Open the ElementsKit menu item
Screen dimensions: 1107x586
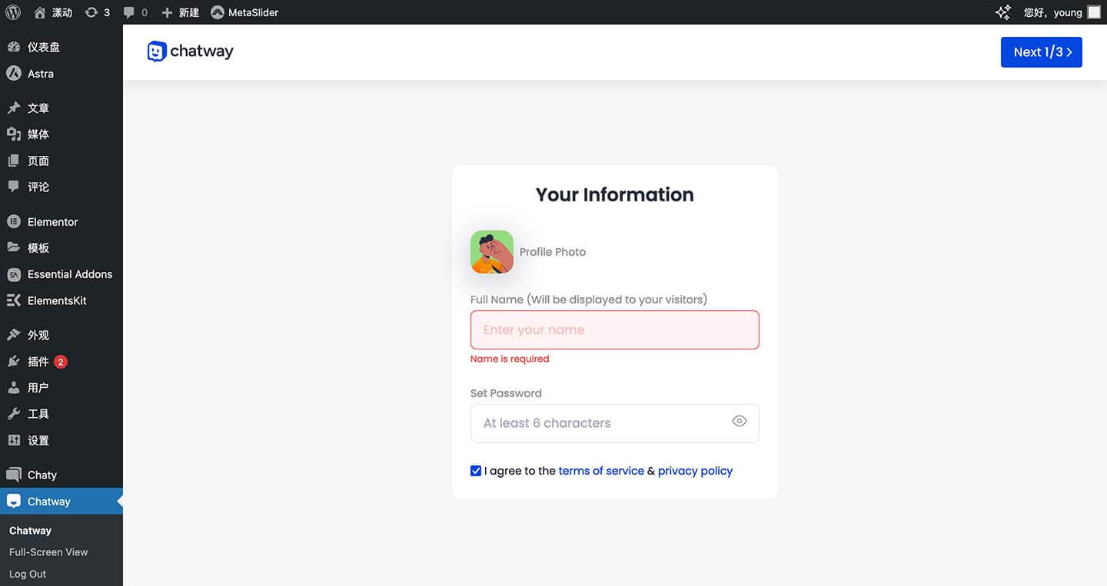click(x=61, y=300)
